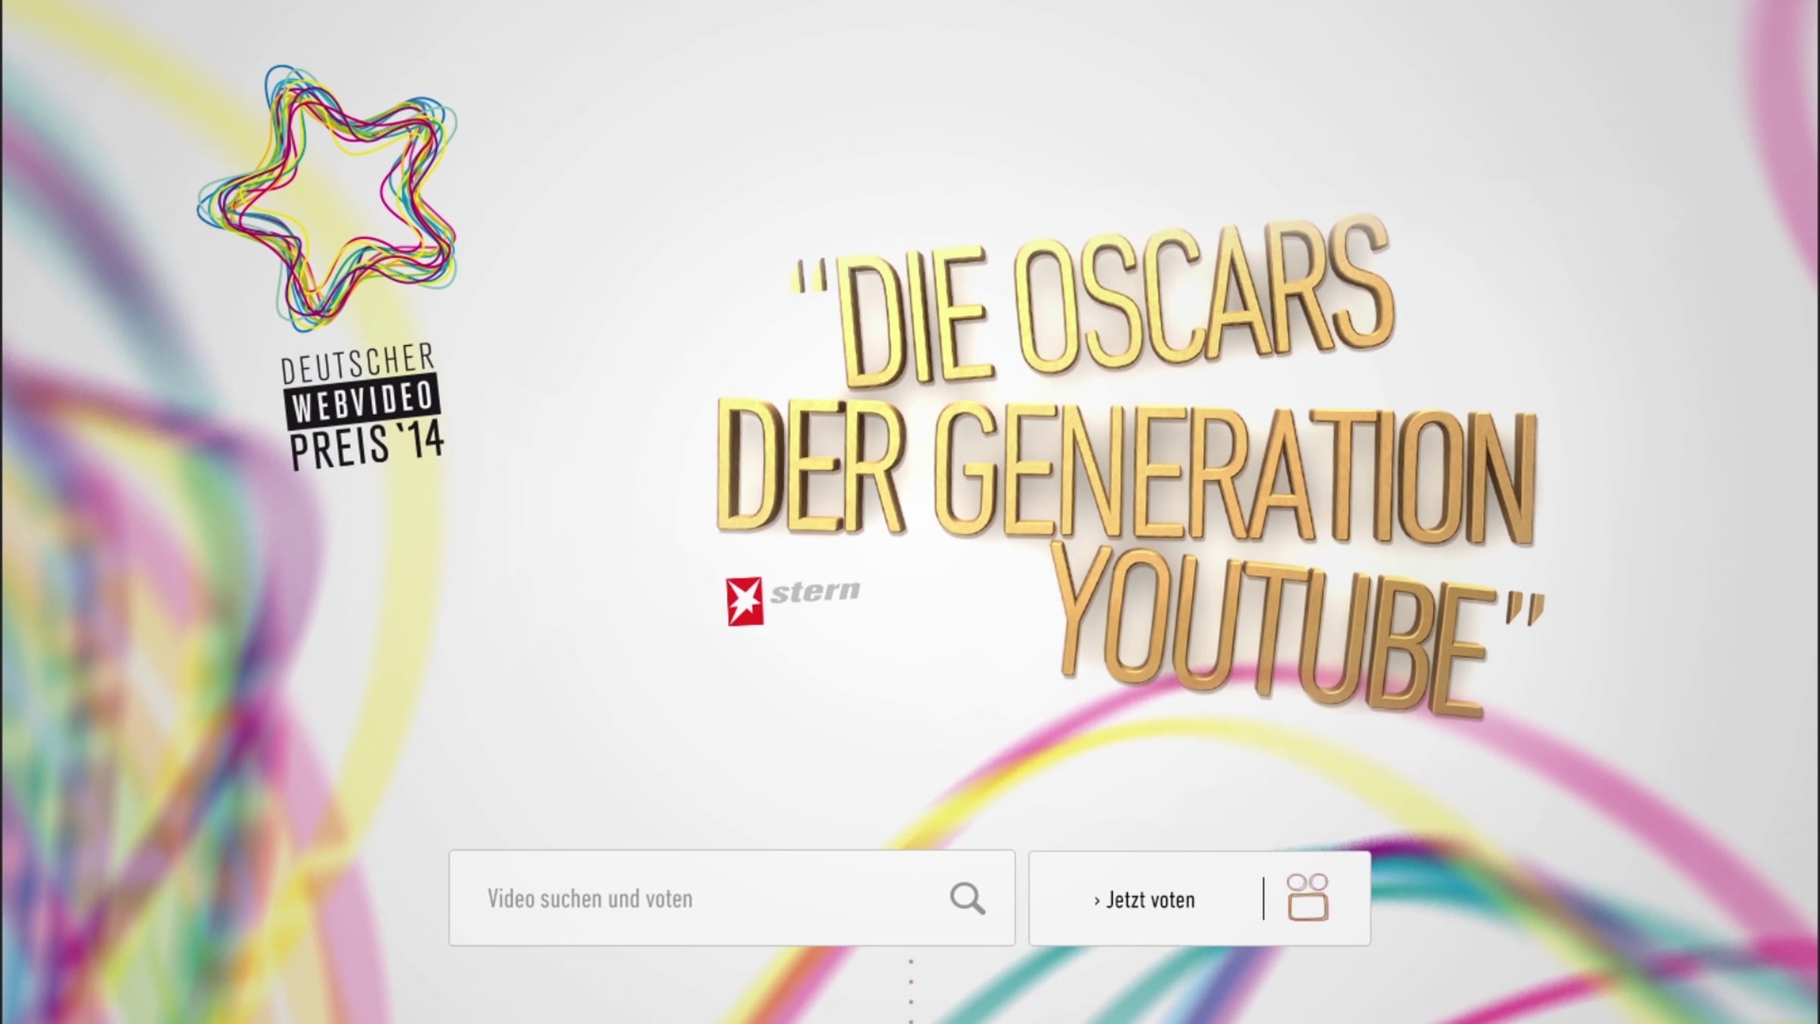The width and height of the screenshot is (1820, 1024).
Task: Click the stern wordmark text
Action: 815,591
